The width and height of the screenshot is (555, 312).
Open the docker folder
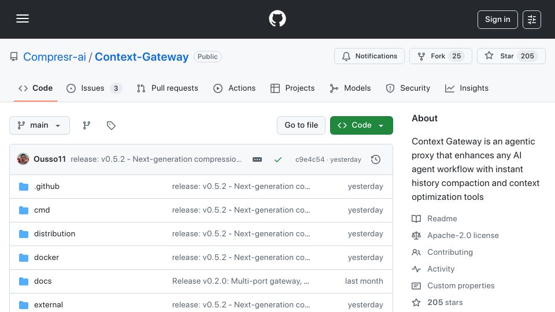coord(46,258)
